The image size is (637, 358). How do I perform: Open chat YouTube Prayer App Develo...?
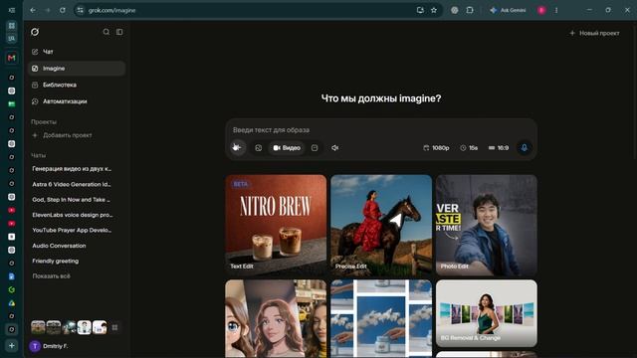tap(72, 230)
